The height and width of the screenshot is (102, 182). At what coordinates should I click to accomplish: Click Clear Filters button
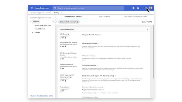pos(147,22)
